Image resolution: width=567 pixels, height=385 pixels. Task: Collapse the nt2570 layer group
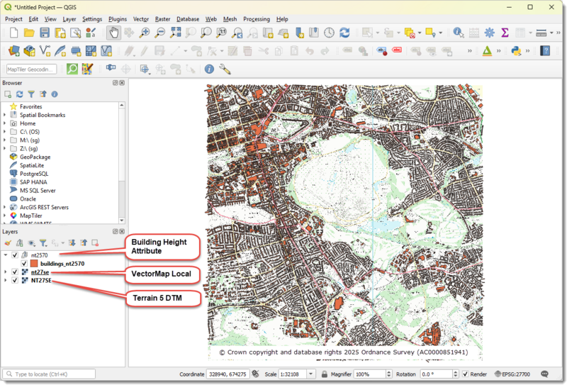[x=6, y=255]
